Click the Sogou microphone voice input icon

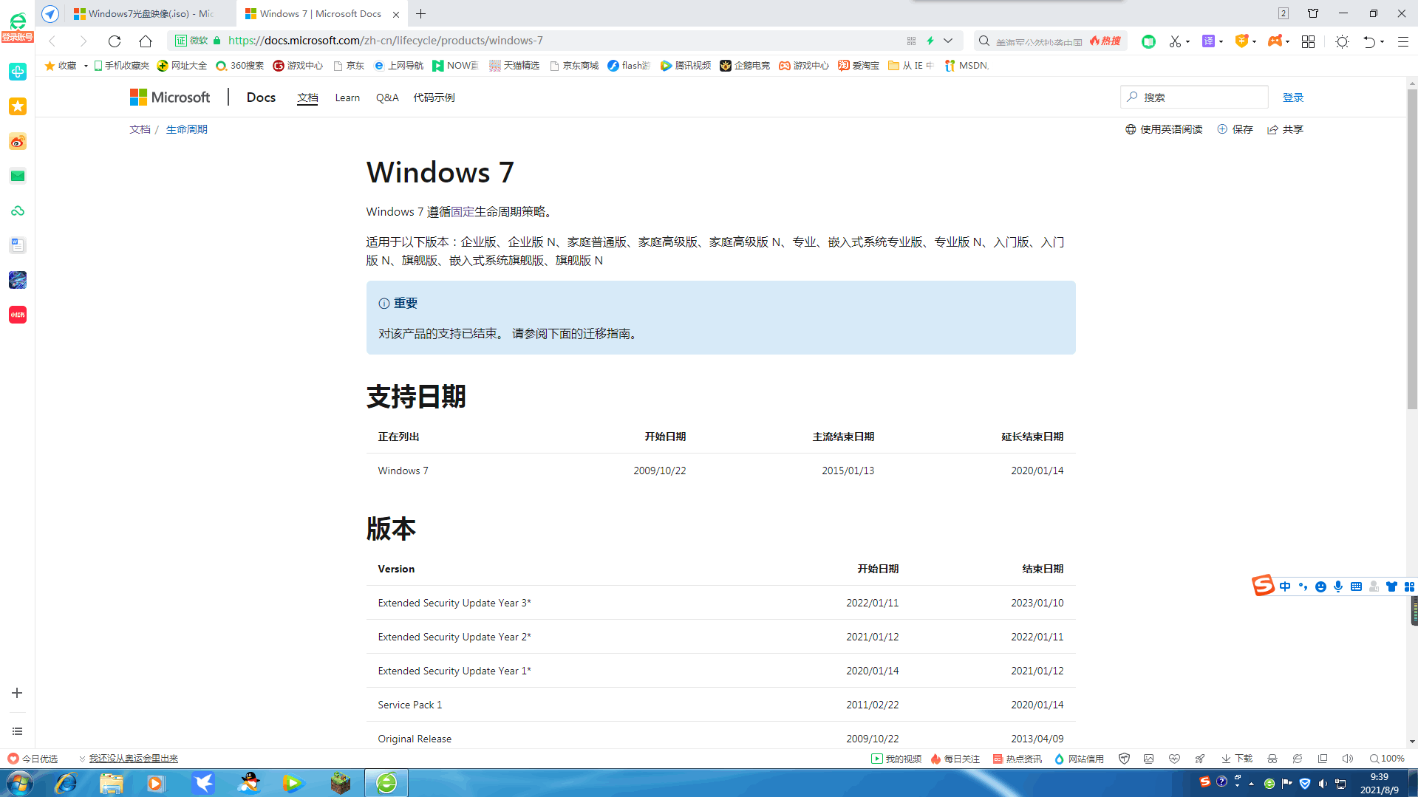click(1338, 586)
